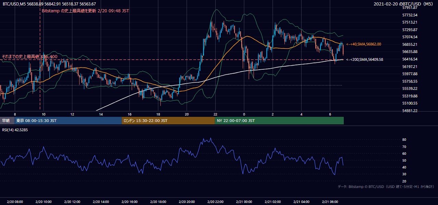Click the 2/20 22:00 time label
438x205 pixels.
coord(215,202)
